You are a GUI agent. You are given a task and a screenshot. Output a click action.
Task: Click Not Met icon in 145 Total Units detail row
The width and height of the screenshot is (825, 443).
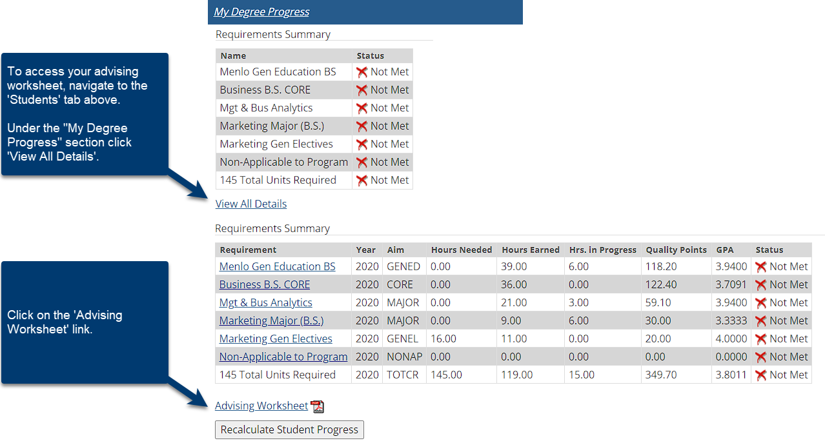pos(761,375)
